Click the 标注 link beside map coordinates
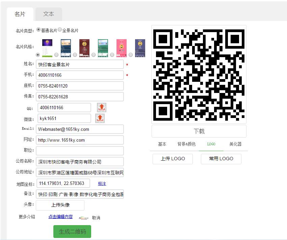The width and height of the screenshot is (287, 240). pyautogui.click(x=102, y=184)
